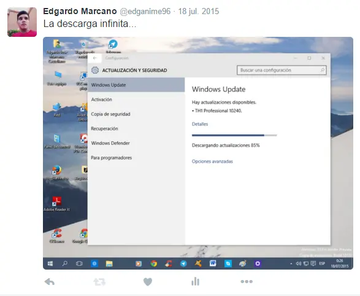
Task: Open Skype from the taskbar
Action: pos(228,263)
